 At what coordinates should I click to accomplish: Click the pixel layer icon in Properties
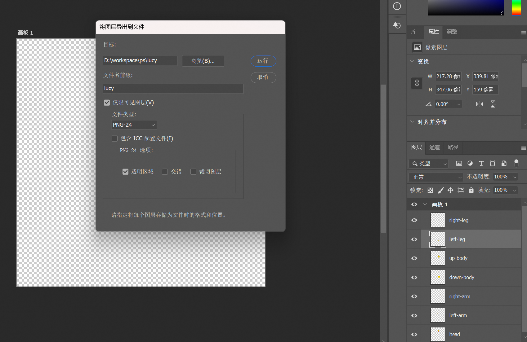coord(417,47)
